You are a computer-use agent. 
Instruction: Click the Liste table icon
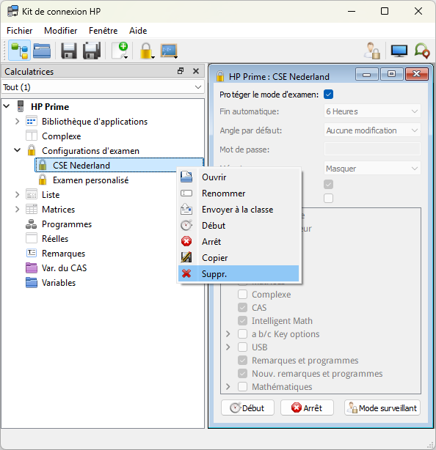32,194
